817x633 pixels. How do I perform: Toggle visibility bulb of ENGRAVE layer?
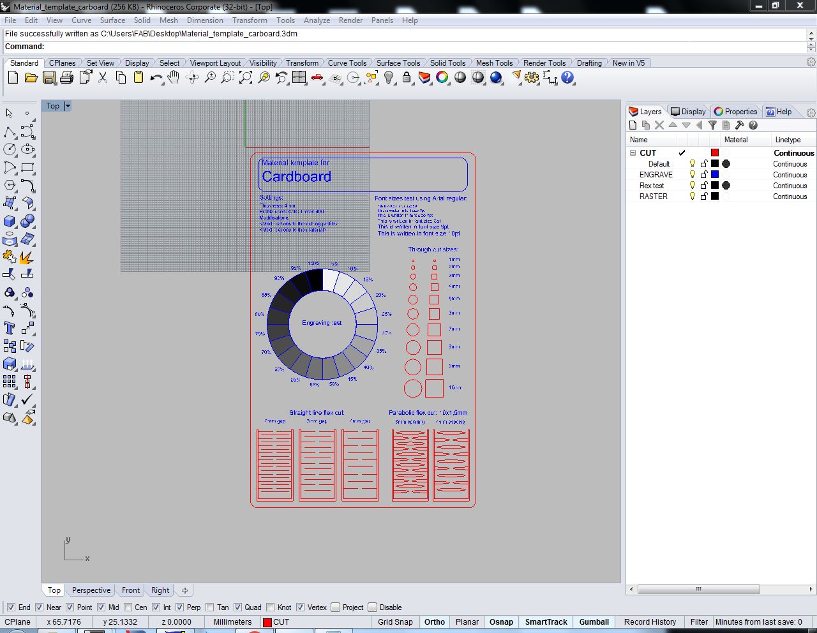[692, 175]
